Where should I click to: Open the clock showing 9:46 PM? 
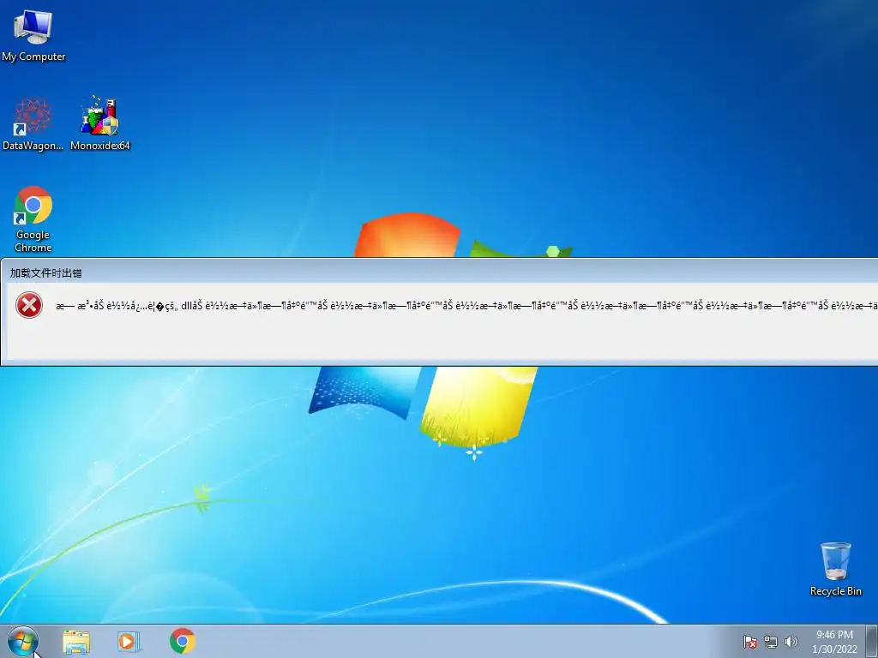[x=834, y=642]
